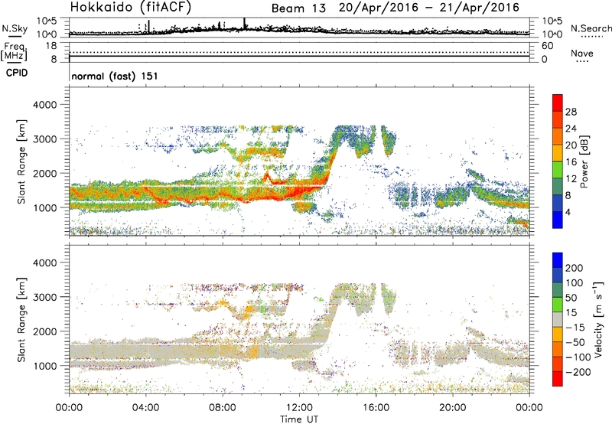Click the 'Hokkaido (fitACF)' plot title

pyautogui.click(x=131, y=7)
